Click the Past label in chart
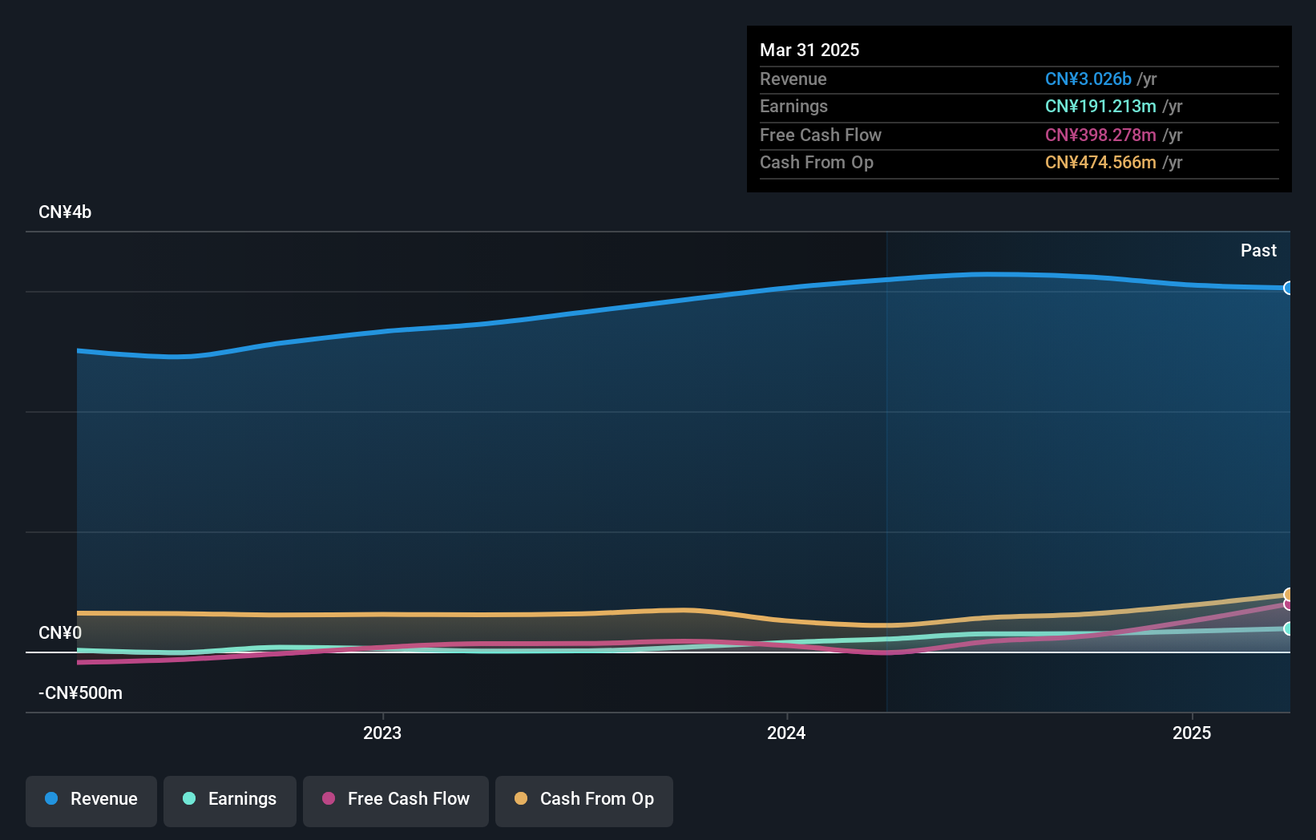1316x840 pixels. [x=1258, y=250]
